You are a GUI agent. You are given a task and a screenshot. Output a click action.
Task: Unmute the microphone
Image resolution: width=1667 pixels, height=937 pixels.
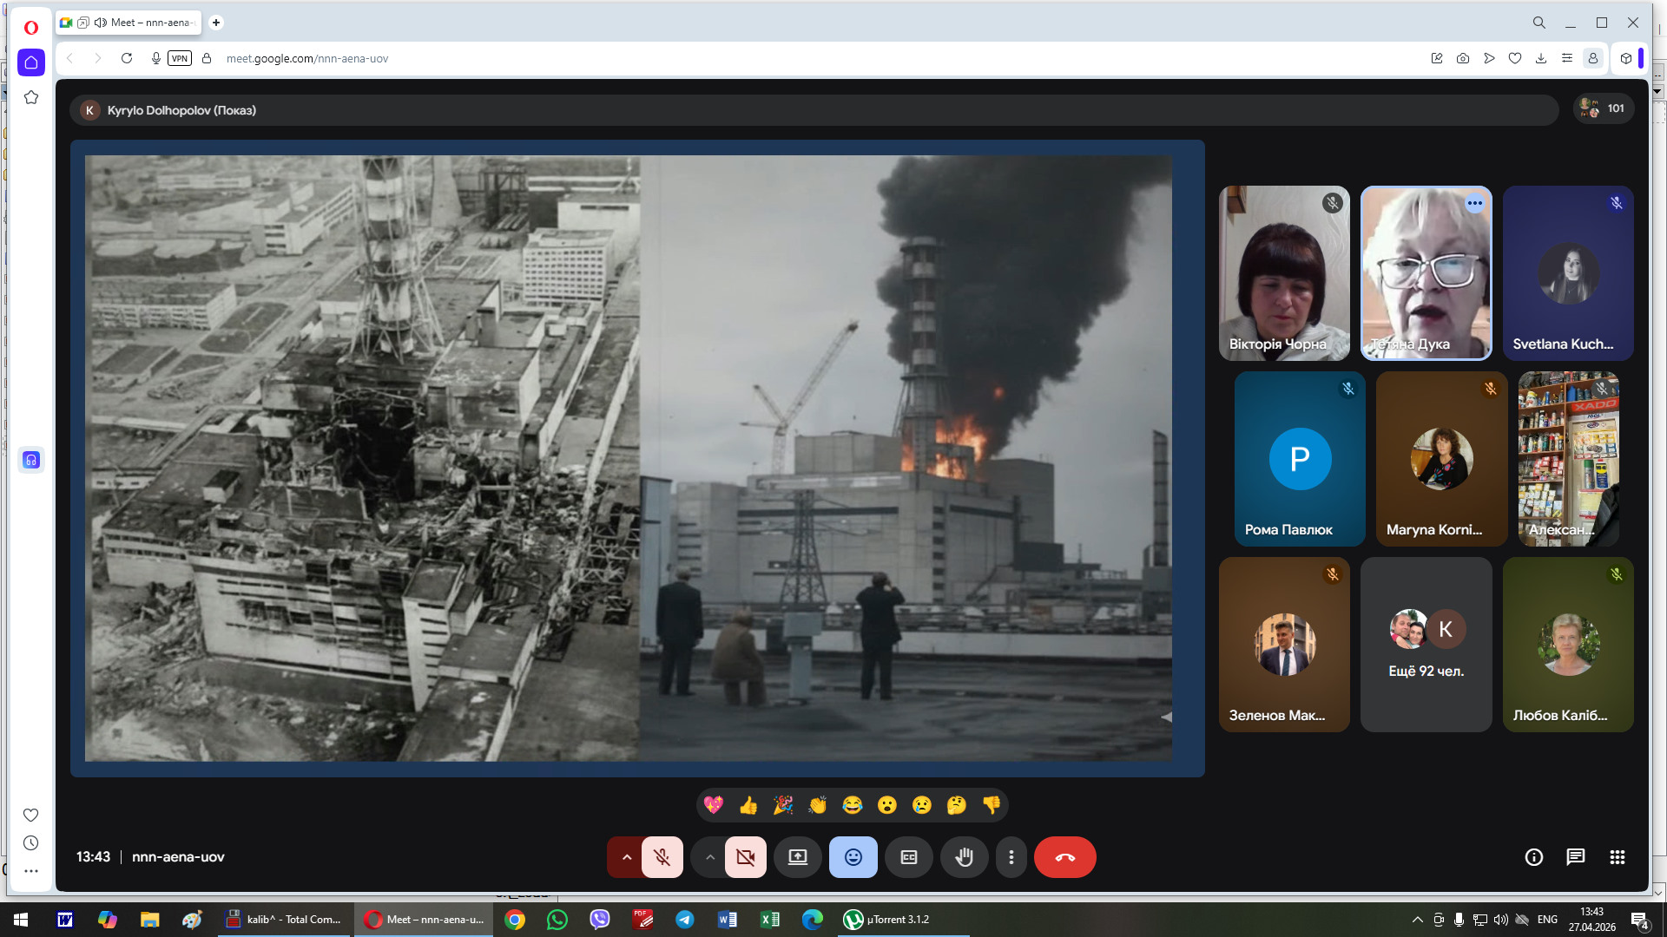pyautogui.click(x=662, y=857)
